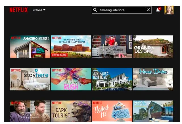The width and height of the screenshot is (182, 124).
Task: Open Australia's Best Home thumbnail
Action: point(112,79)
